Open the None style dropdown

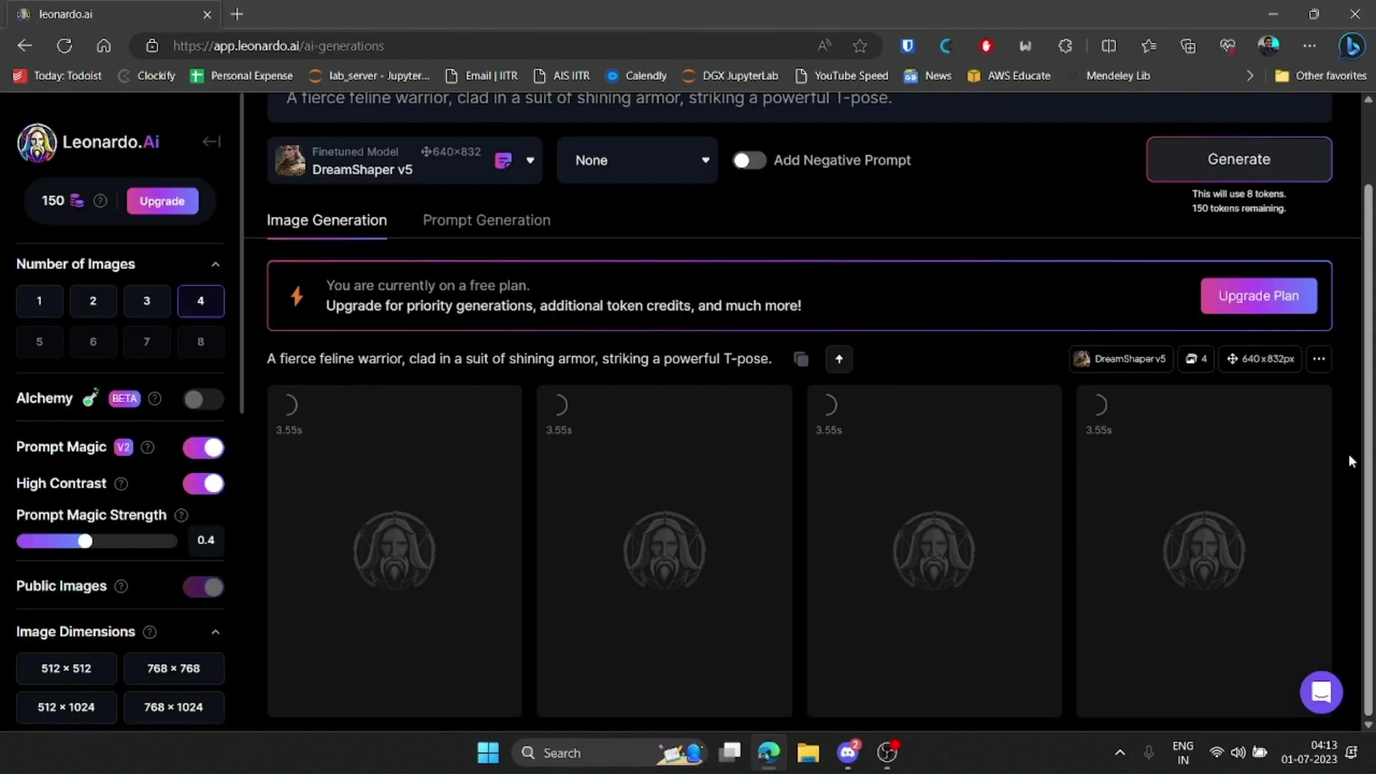point(636,161)
